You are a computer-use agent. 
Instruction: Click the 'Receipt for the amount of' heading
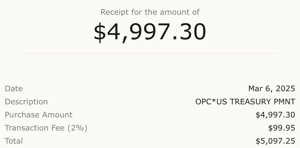(150, 12)
